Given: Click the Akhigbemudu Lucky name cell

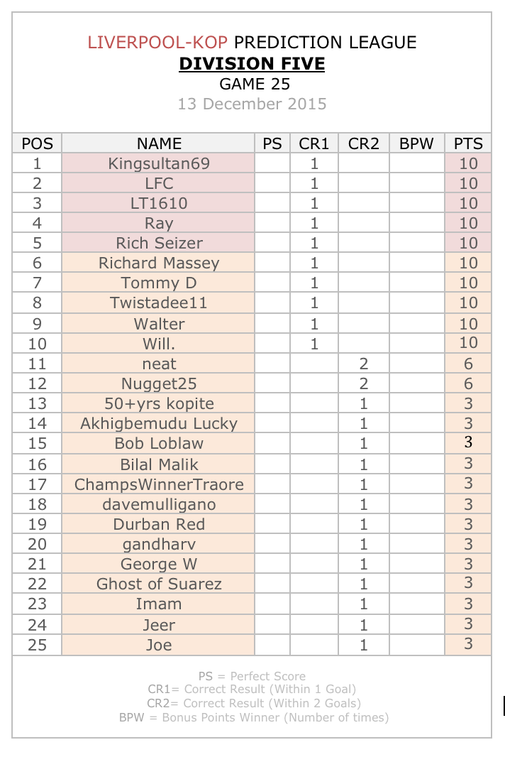Looking at the screenshot, I should [159, 423].
